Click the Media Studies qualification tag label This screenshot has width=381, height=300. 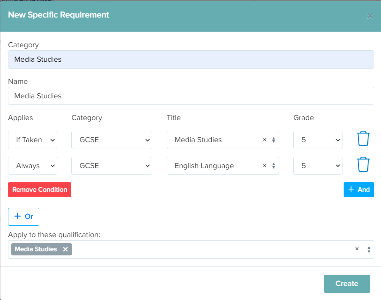[36, 249]
